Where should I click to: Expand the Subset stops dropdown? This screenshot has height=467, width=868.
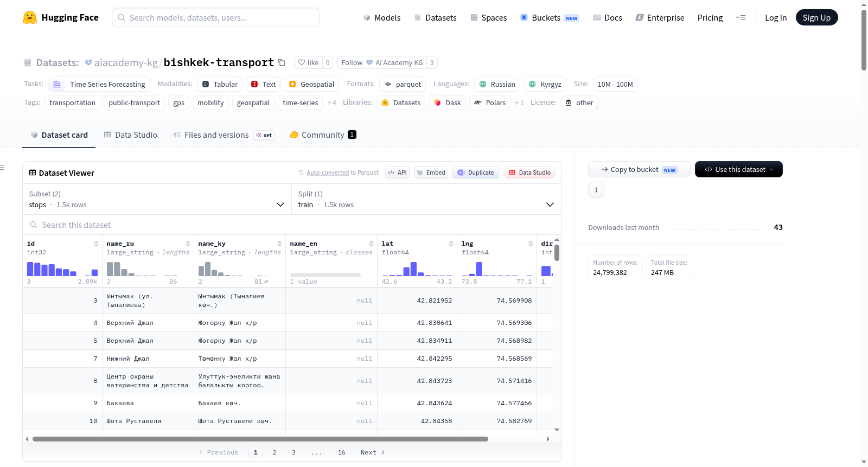[x=157, y=199]
